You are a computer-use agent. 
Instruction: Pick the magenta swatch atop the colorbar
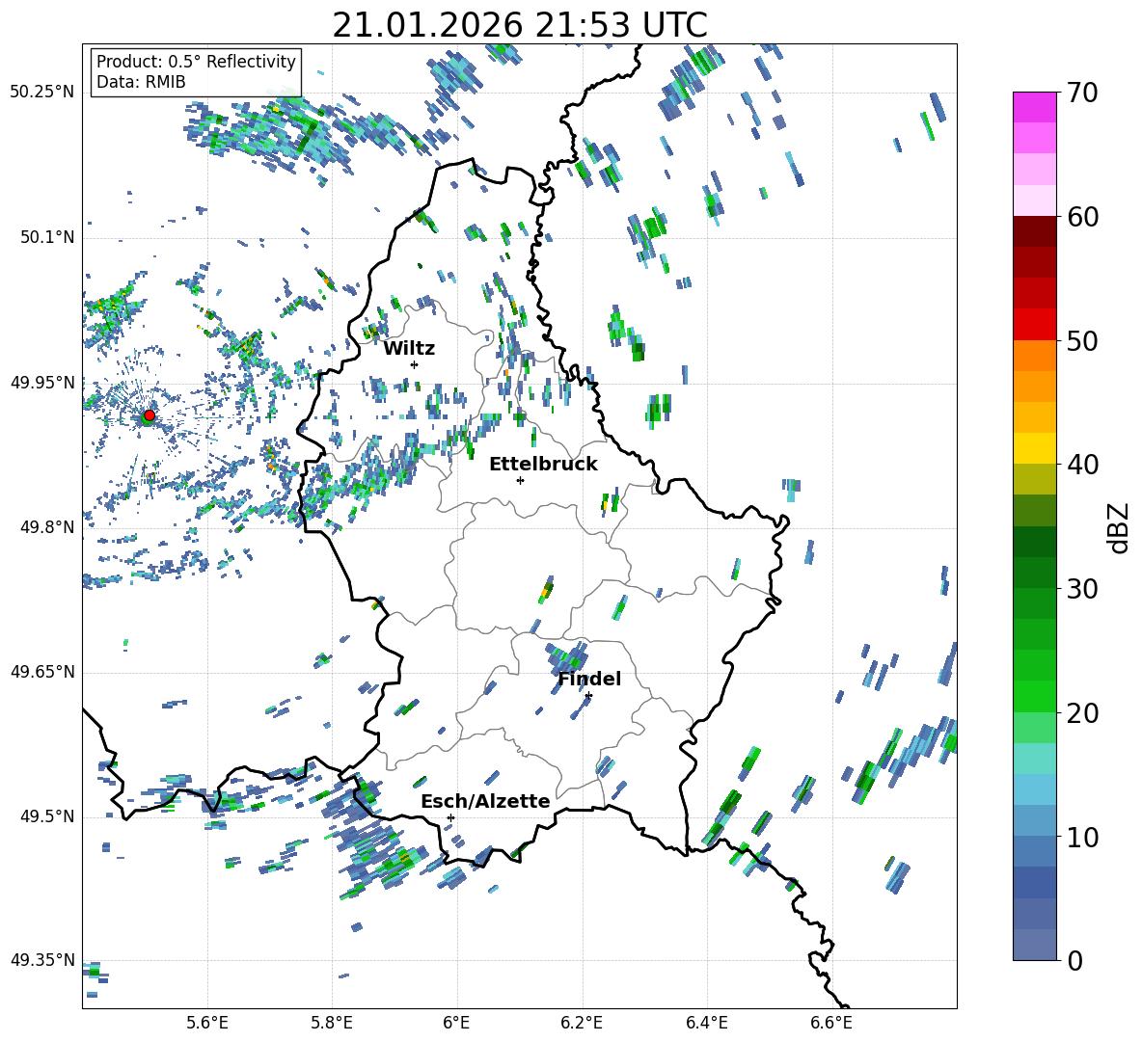point(1035,107)
